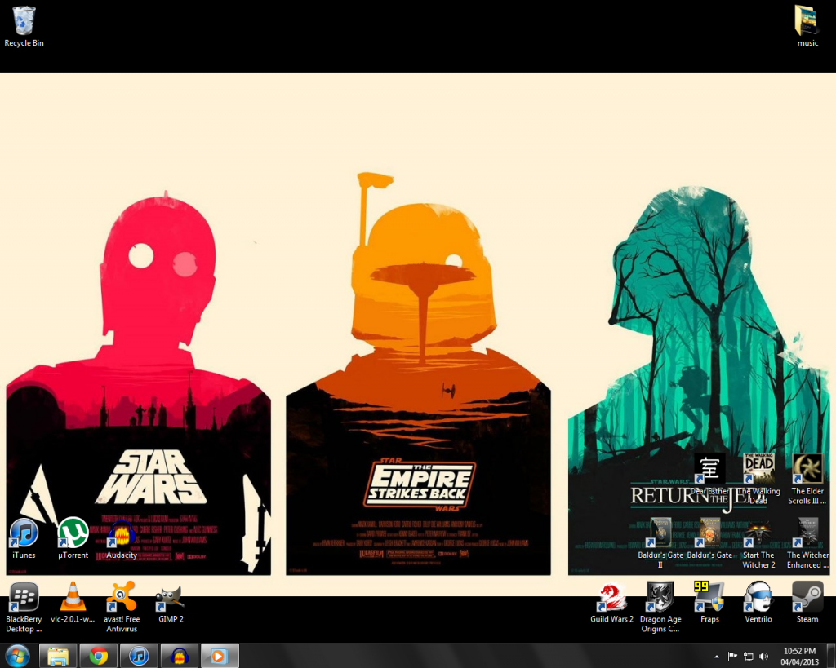Click the Fraps desktop shortcut
Viewport: 836px width, 668px height.
(709, 598)
